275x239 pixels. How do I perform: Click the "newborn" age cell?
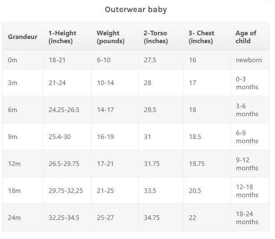tap(249, 60)
